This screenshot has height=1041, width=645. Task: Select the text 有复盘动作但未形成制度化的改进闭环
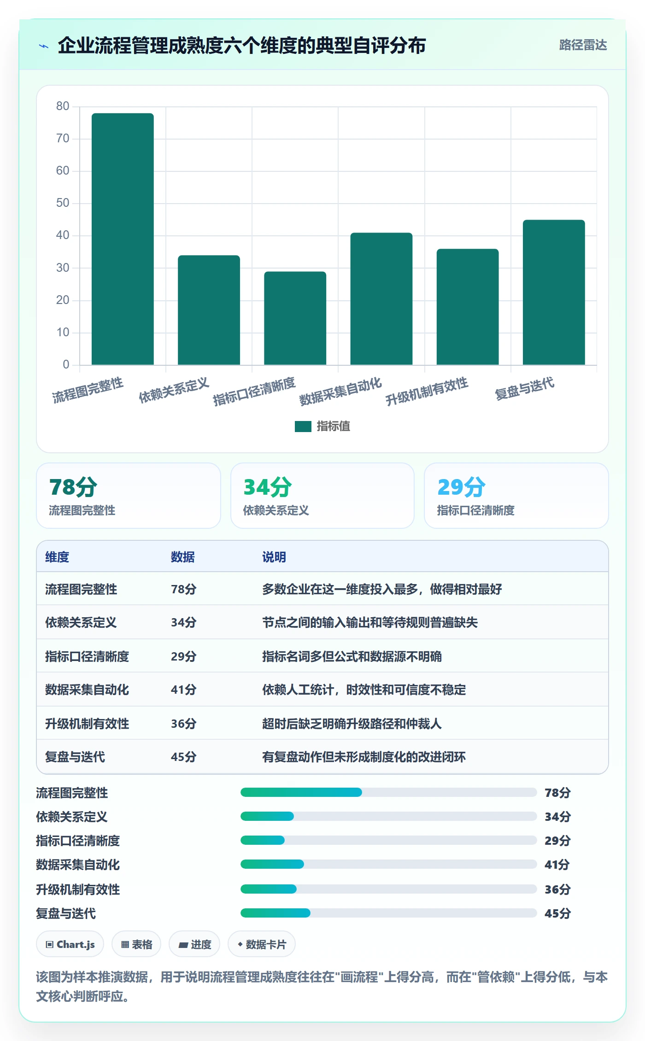[x=364, y=757]
